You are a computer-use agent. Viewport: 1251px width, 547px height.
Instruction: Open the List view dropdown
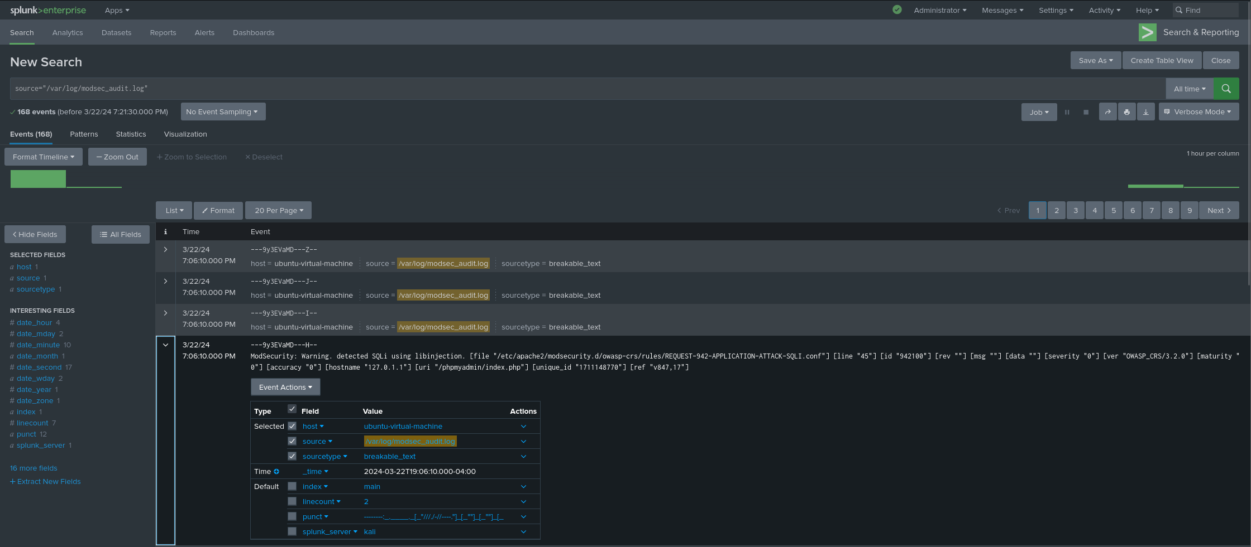(x=174, y=210)
